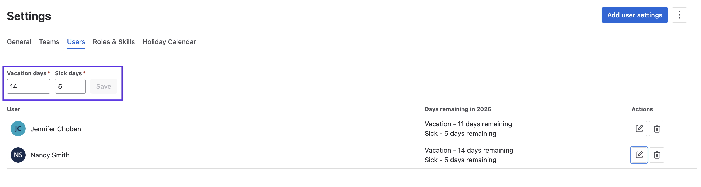Click the Nancy Smith name
The height and width of the screenshot is (187, 701).
[50, 155]
